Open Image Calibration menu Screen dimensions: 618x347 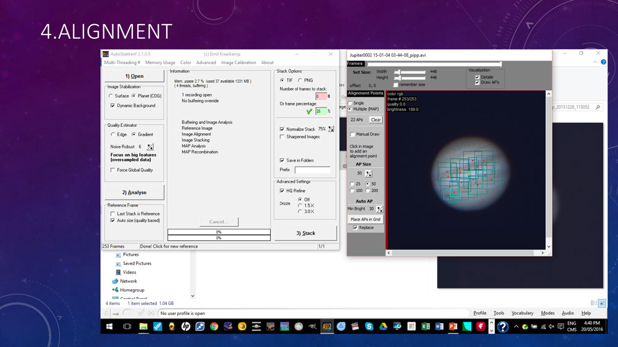(x=238, y=62)
